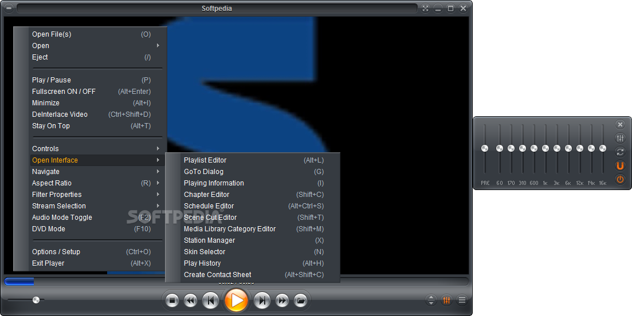Toggle the equalizer power button
Image resolution: width=632 pixels, height=316 pixels.
click(x=620, y=179)
